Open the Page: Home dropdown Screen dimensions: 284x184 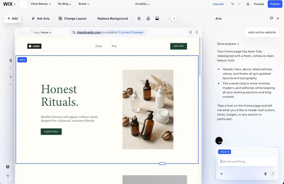tap(42, 32)
